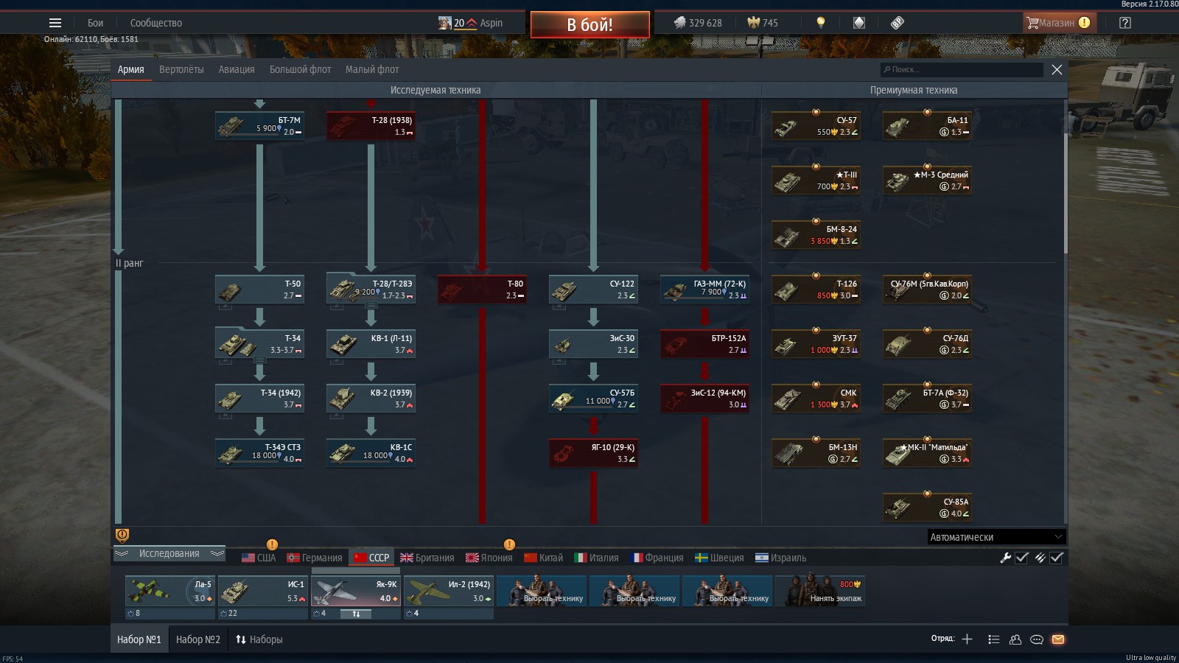Open the Магазин shop button
The image size is (1179, 663).
1060,23
